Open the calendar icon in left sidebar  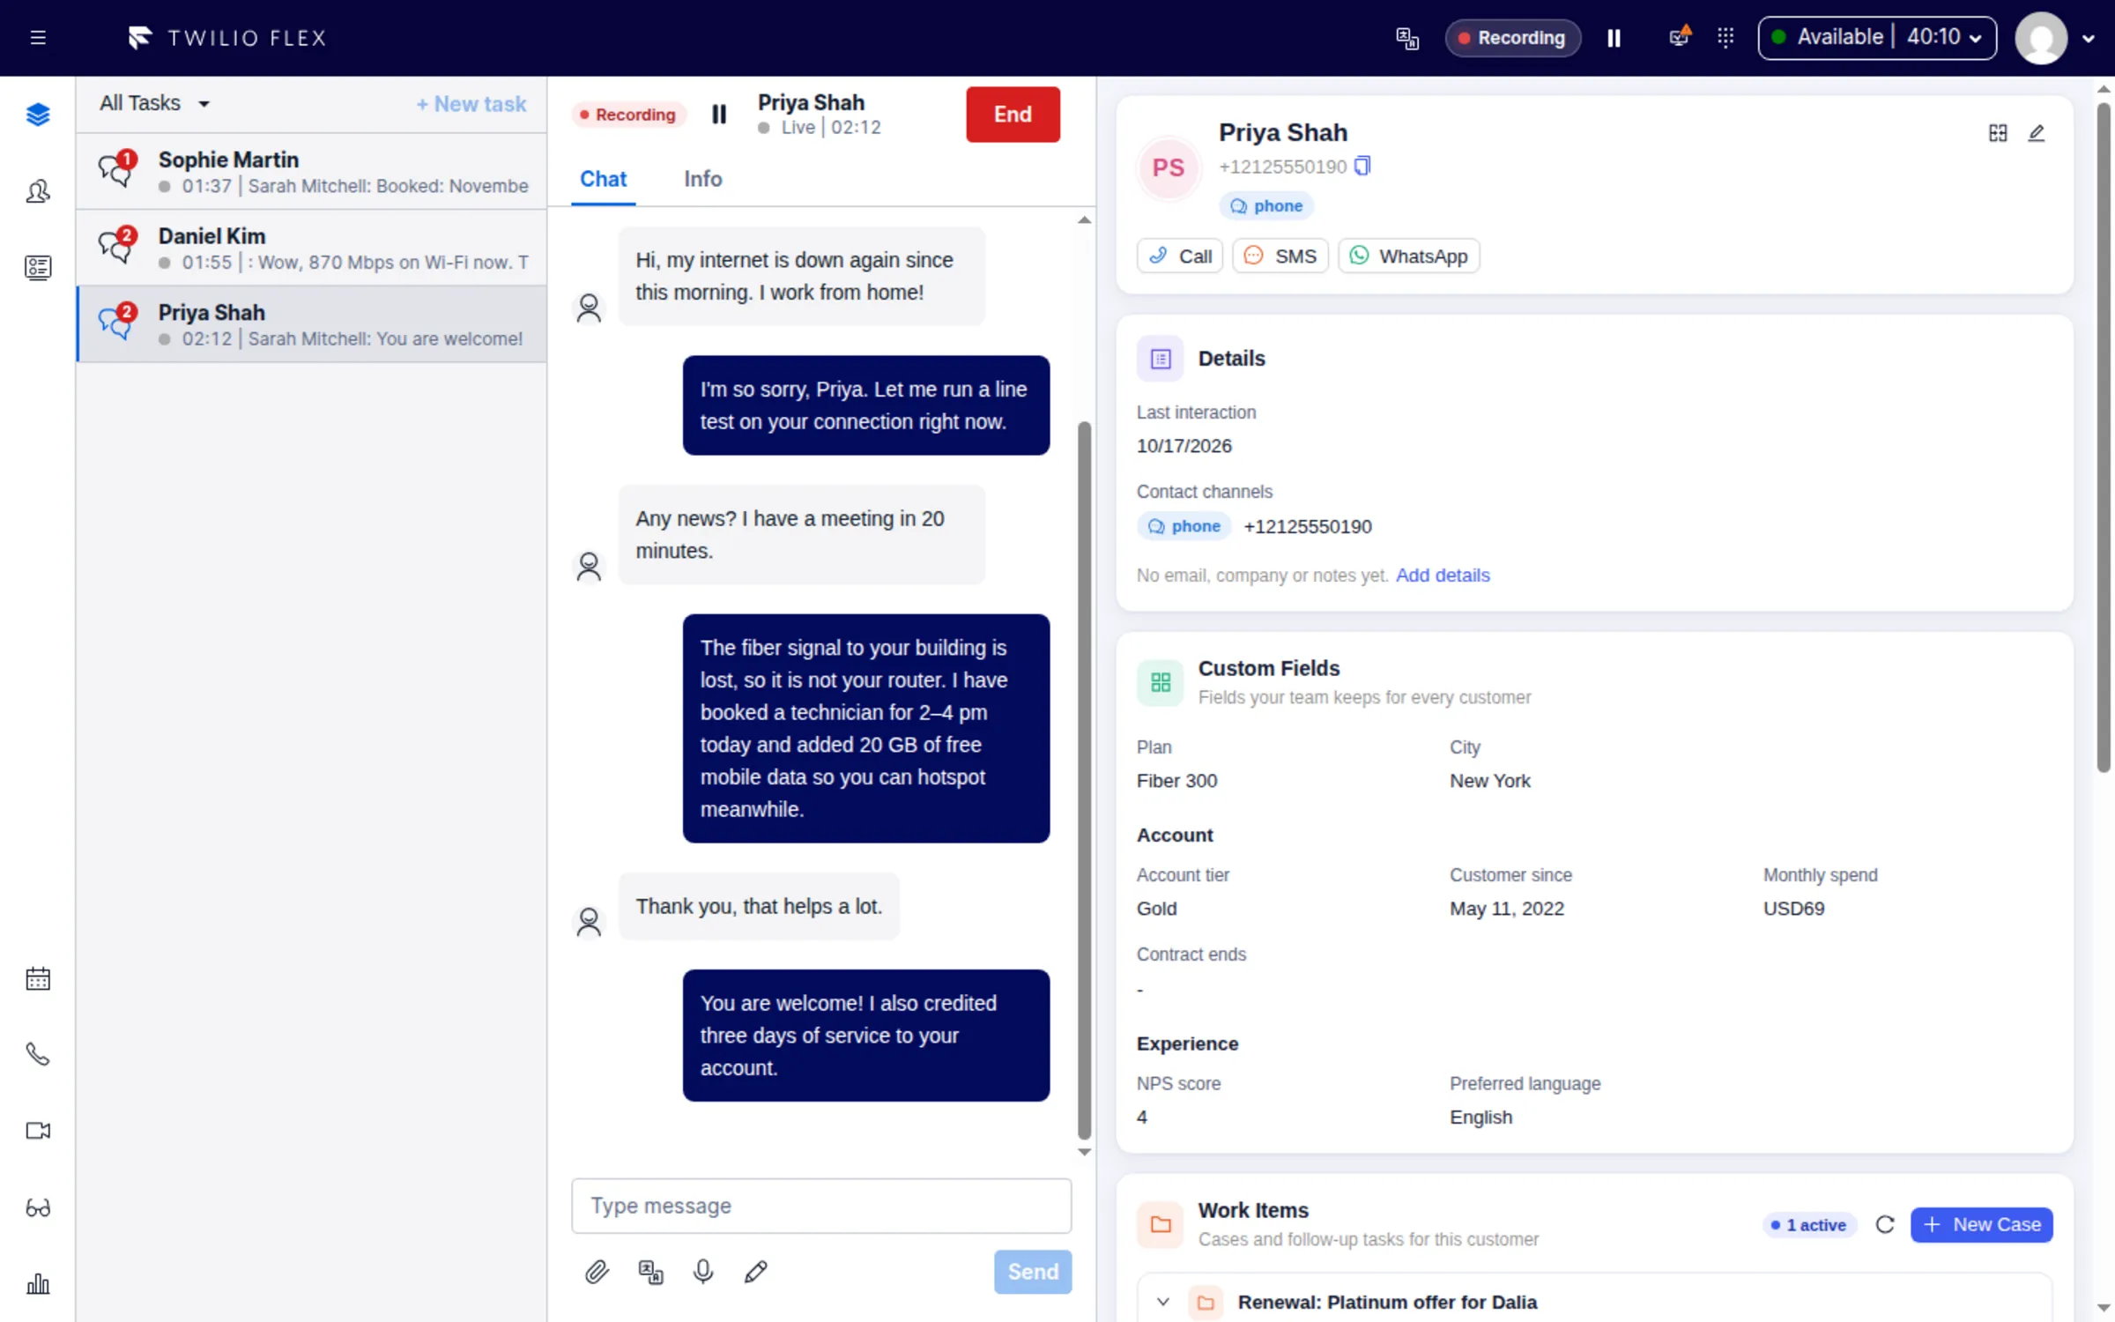point(38,978)
